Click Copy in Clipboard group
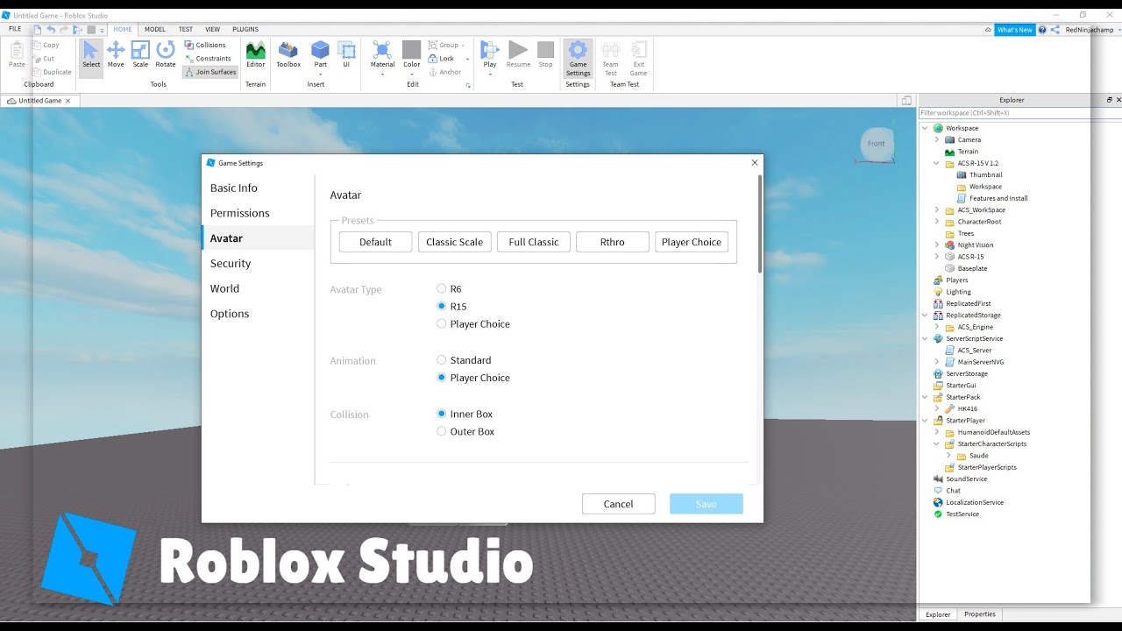Viewport: 1122px width, 631px height. point(46,45)
